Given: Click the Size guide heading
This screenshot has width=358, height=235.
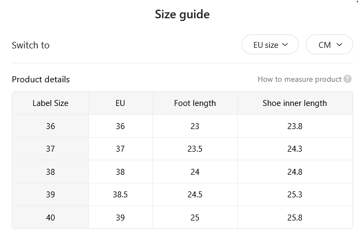Looking at the screenshot, I should [182, 15].
